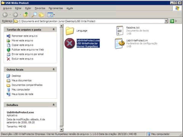The image size is (183, 137).
Task: Collapse the Detalhes panel
Action: (54, 105)
